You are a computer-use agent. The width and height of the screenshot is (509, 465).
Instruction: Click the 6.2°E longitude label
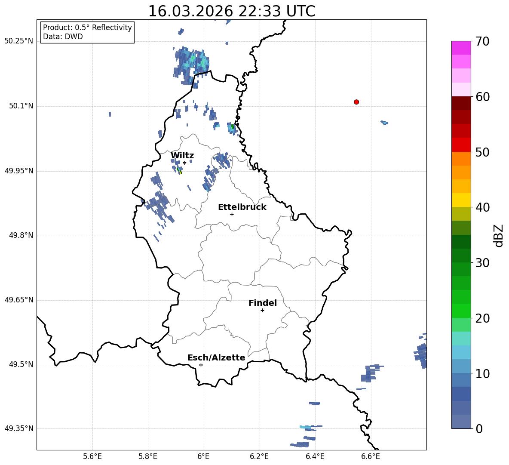259,456
